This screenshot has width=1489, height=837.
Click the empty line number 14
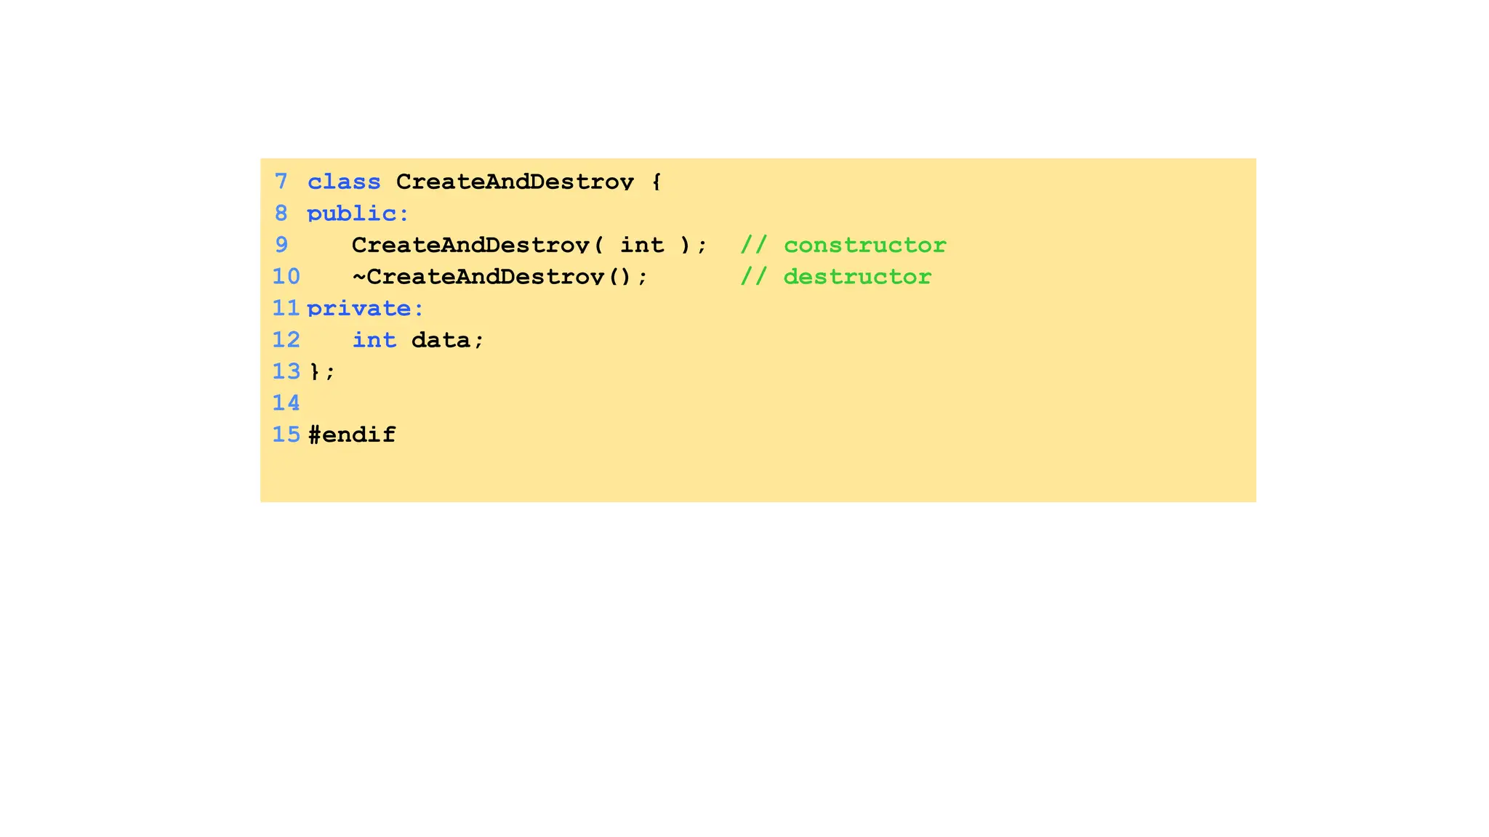coord(286,403)
